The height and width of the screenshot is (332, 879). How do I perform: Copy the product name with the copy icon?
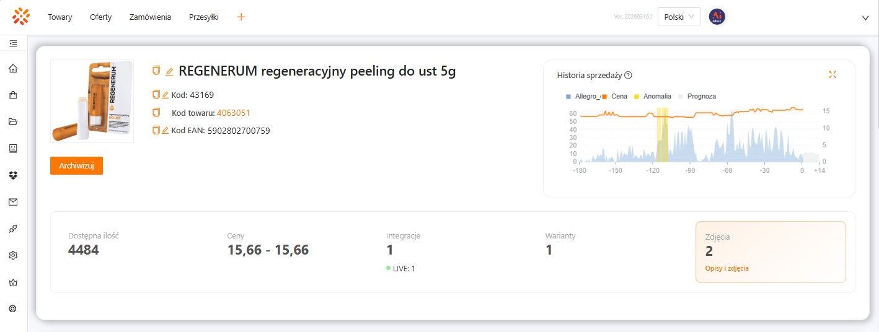(156, 71)
